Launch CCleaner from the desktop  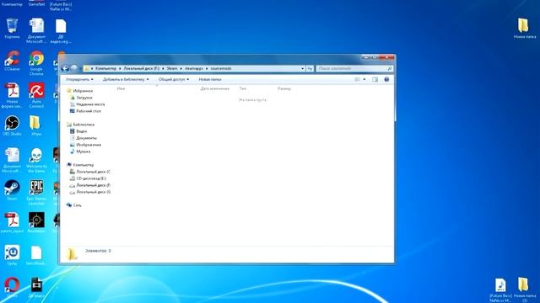[12, 61]
